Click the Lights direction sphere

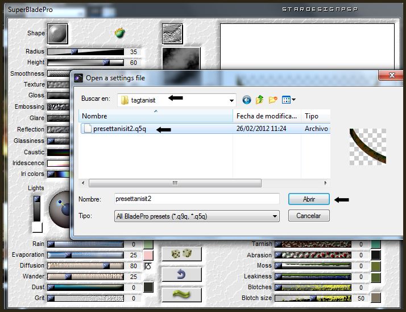click(59, 210)
